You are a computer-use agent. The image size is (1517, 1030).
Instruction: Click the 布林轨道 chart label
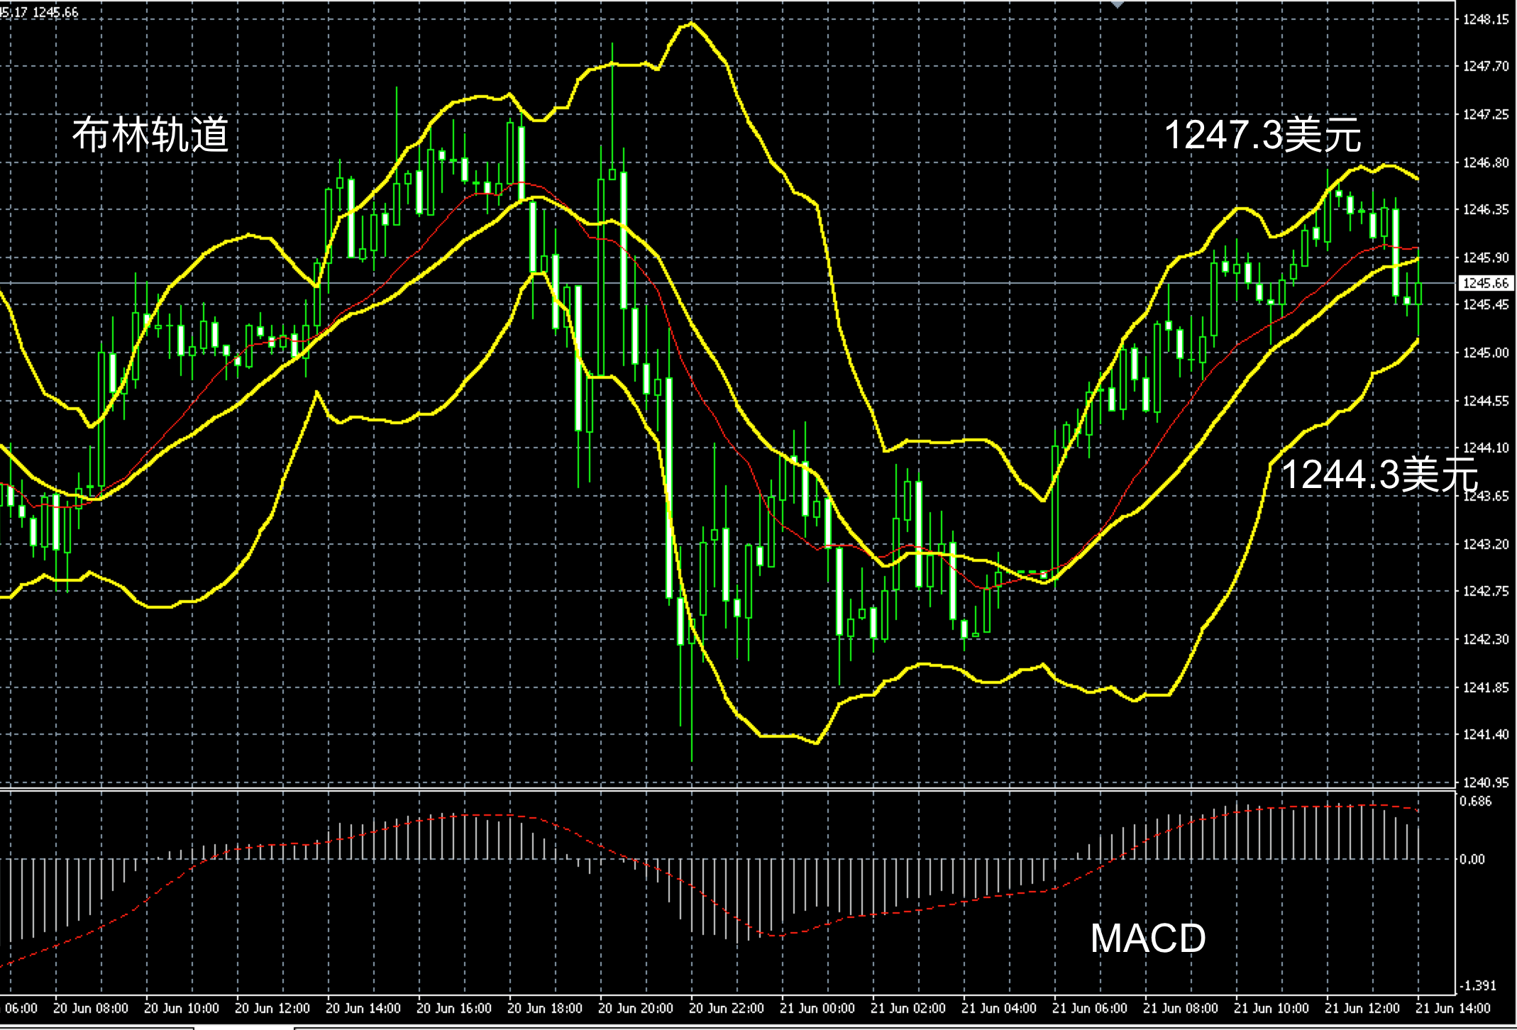pos(150,134)
